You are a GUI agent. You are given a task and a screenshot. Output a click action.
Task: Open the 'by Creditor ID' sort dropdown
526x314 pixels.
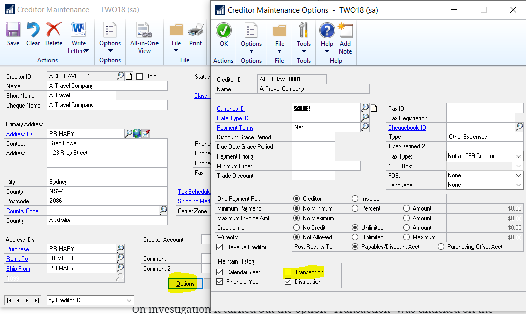coord(90,300)
